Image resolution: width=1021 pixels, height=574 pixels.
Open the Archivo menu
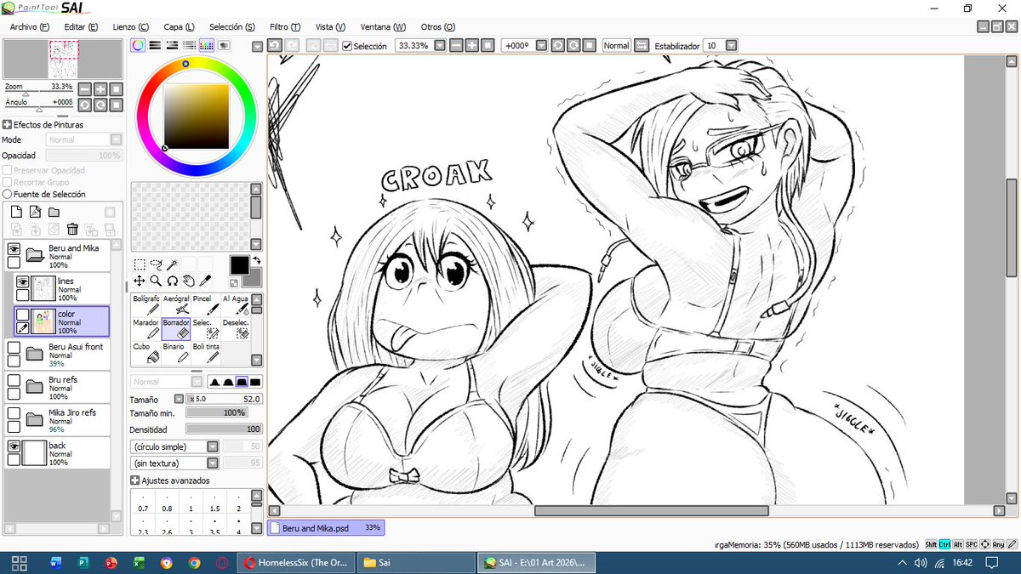[30, 26]
